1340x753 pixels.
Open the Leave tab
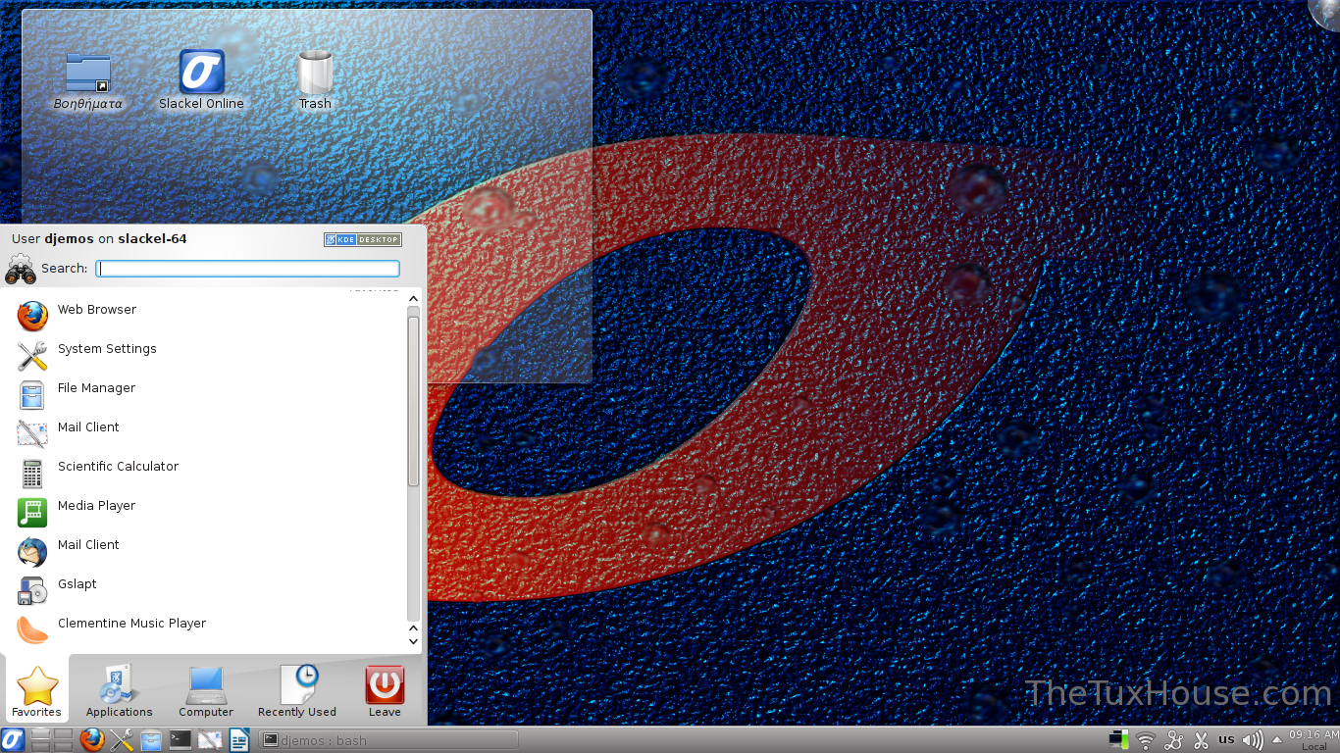point(385,692)
